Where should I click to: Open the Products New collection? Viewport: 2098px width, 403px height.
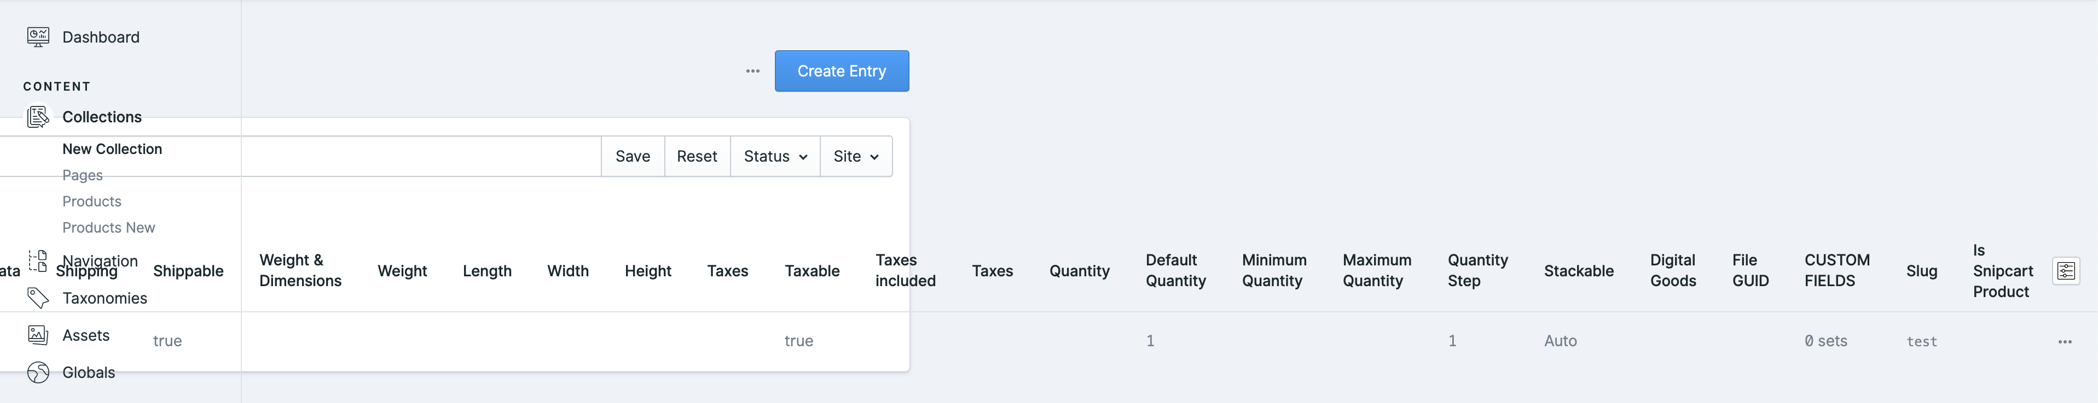(x=108, y=227)
